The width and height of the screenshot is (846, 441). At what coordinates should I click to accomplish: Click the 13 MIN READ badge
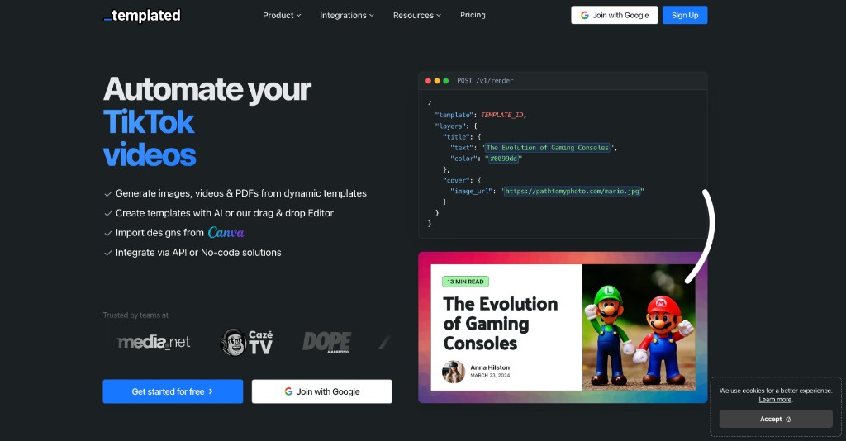465,282
